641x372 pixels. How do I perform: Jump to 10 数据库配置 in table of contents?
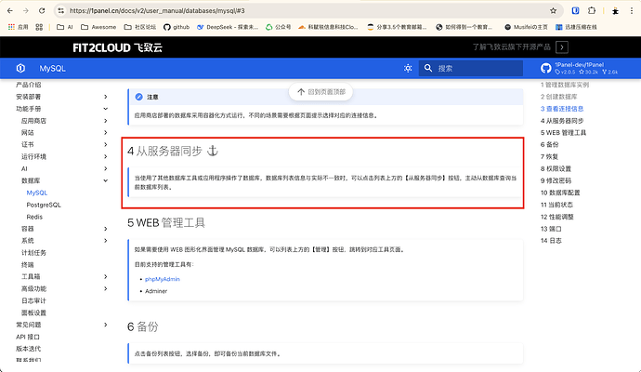coord(560,193)
